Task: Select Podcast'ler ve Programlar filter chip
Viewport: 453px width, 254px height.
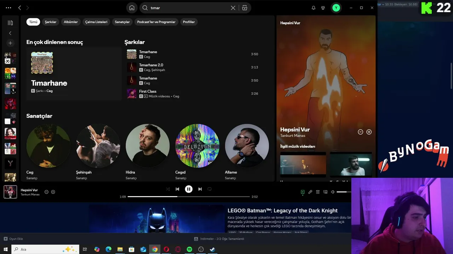Action: coord(156,22)
